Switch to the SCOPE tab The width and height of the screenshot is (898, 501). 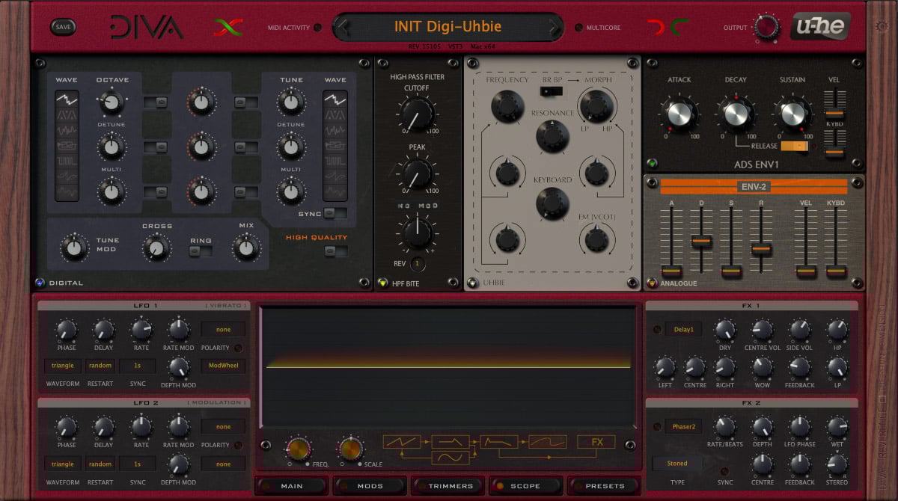coord(525,486)
